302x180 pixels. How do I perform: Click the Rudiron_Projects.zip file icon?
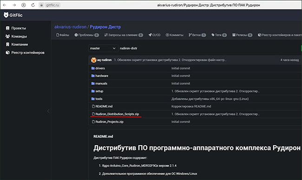[x=93, y=122]
